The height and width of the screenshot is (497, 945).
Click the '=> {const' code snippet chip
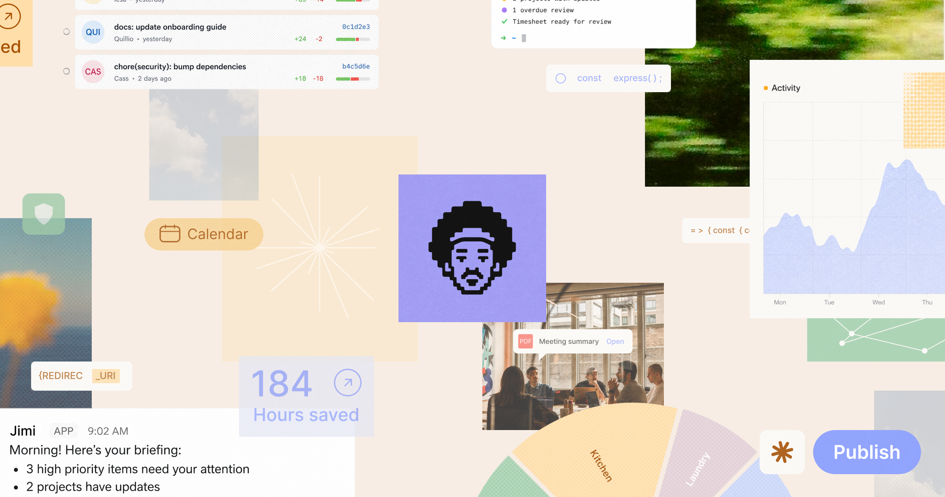pos(716,230)
